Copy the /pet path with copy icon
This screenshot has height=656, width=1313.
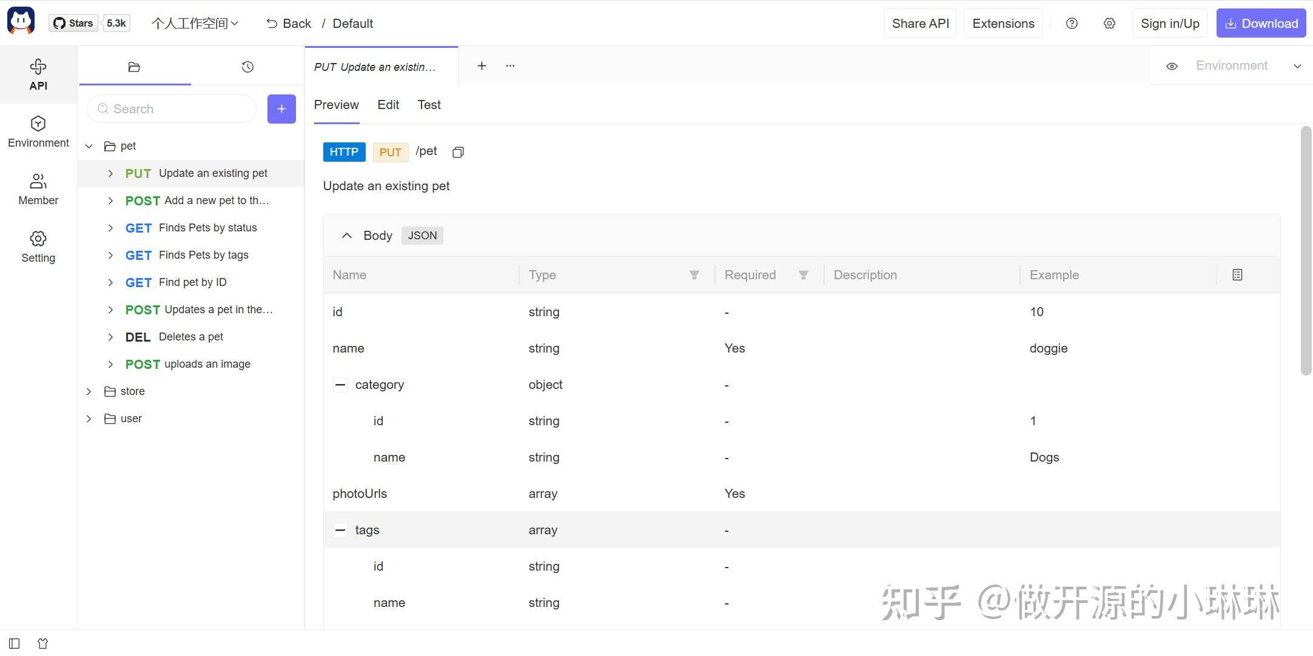click(x=458, y=152)
